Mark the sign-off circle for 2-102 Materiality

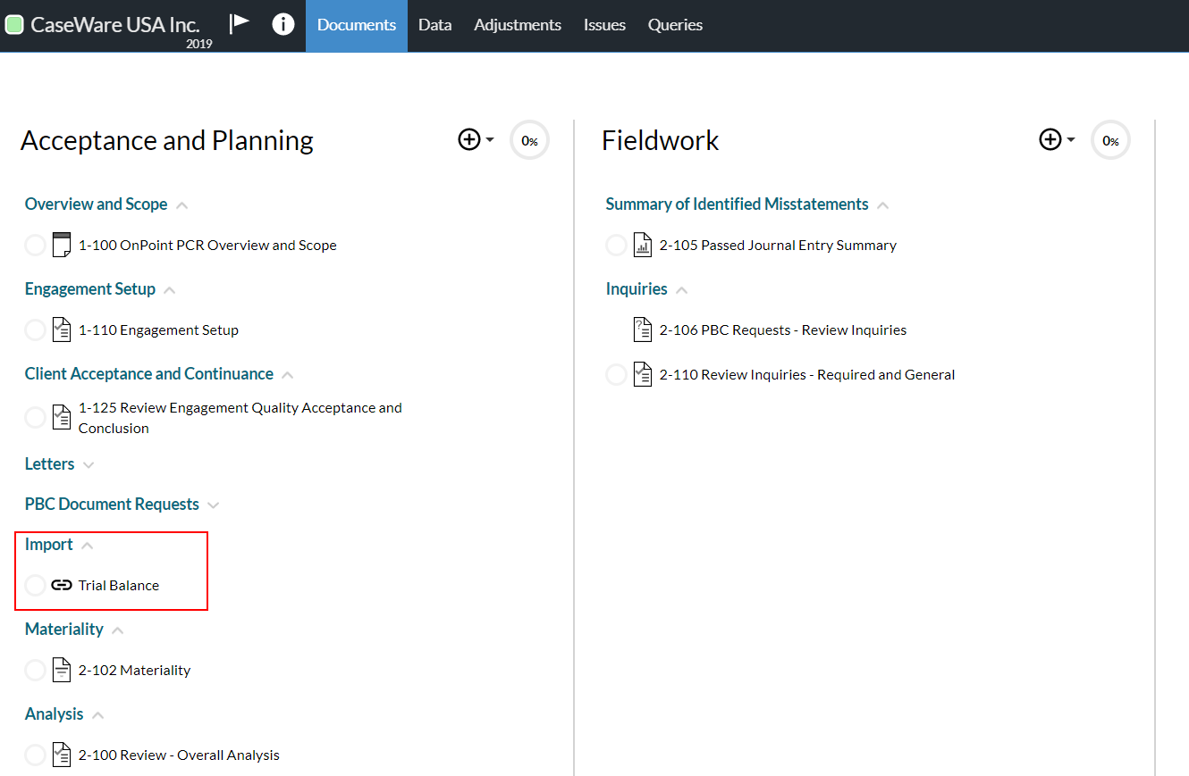click(x=35, y=670)
